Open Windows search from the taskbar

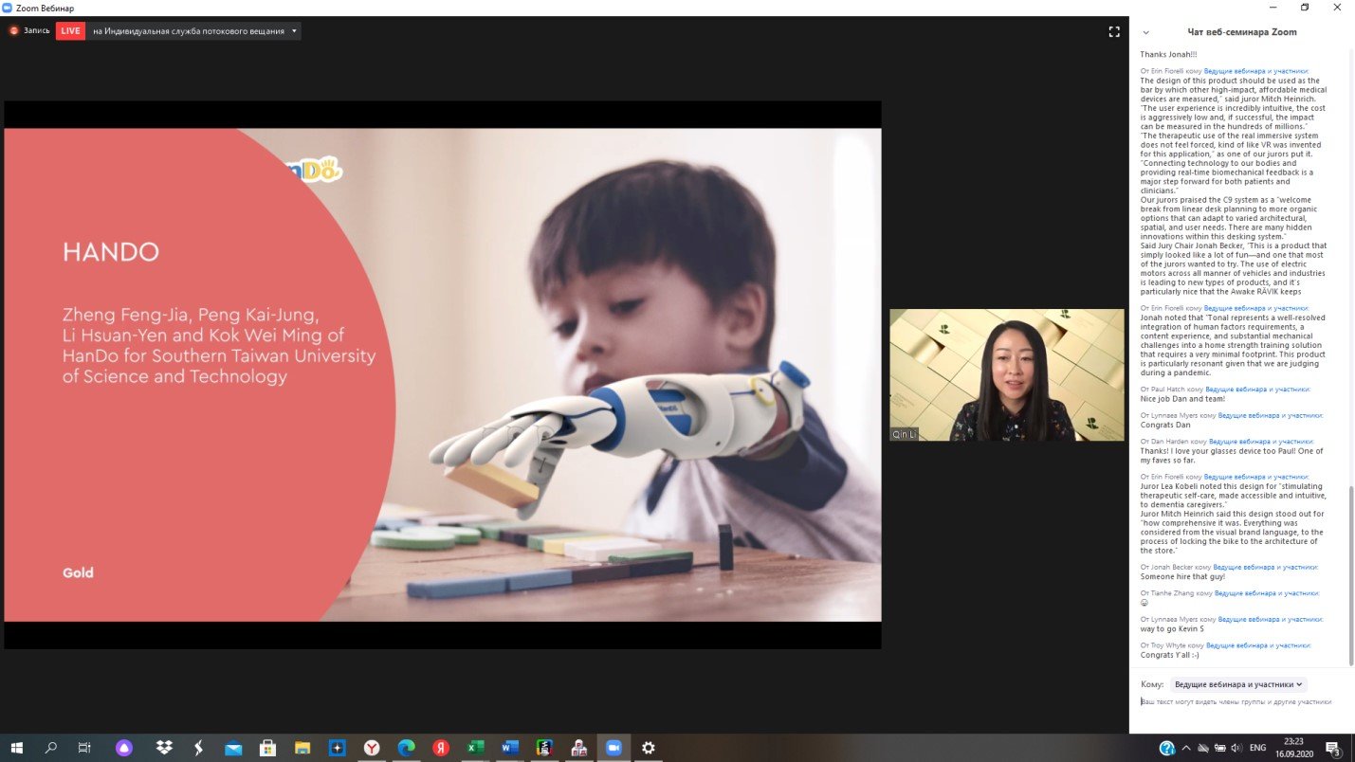coord(50,748)
